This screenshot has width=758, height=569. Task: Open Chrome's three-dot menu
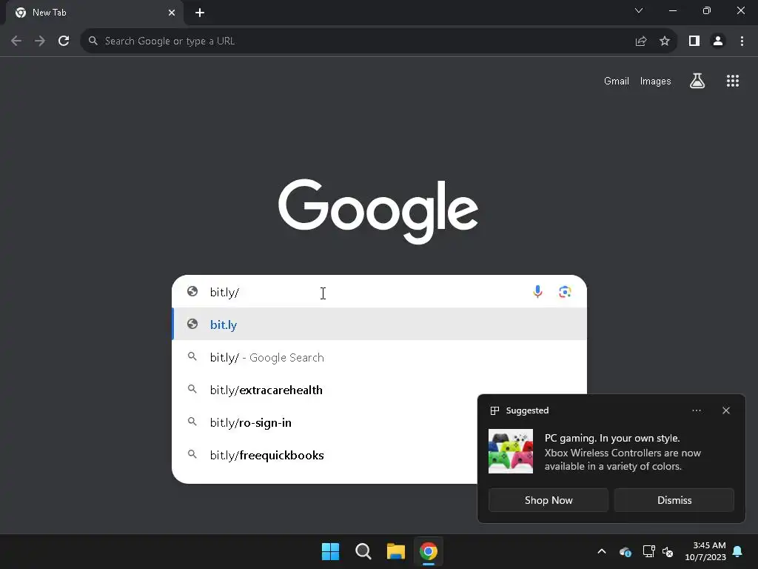742,41
